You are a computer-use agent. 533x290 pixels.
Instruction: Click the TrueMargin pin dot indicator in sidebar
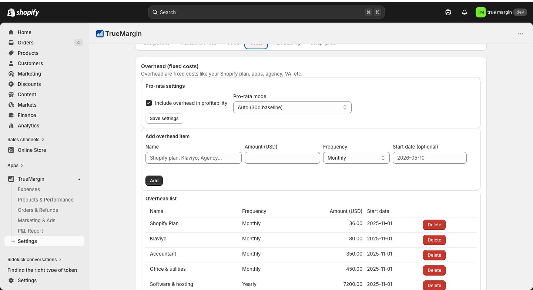pos(79,179)
